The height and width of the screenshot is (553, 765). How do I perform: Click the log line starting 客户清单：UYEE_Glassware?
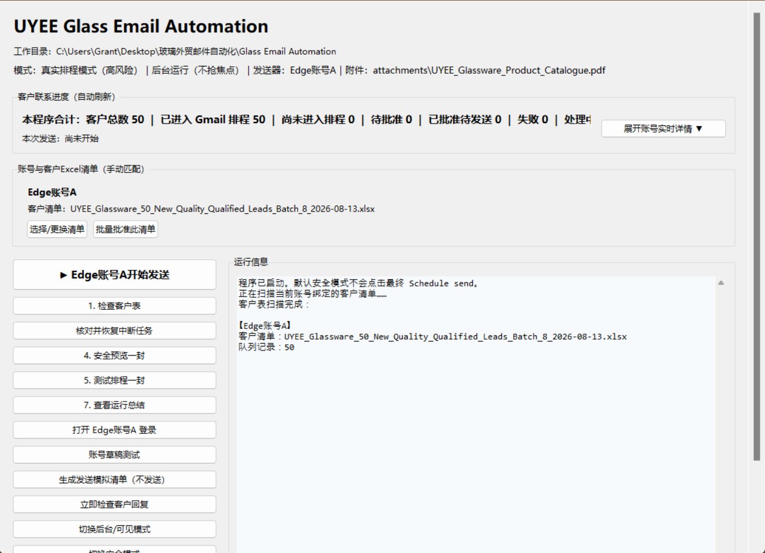[433, 337]
